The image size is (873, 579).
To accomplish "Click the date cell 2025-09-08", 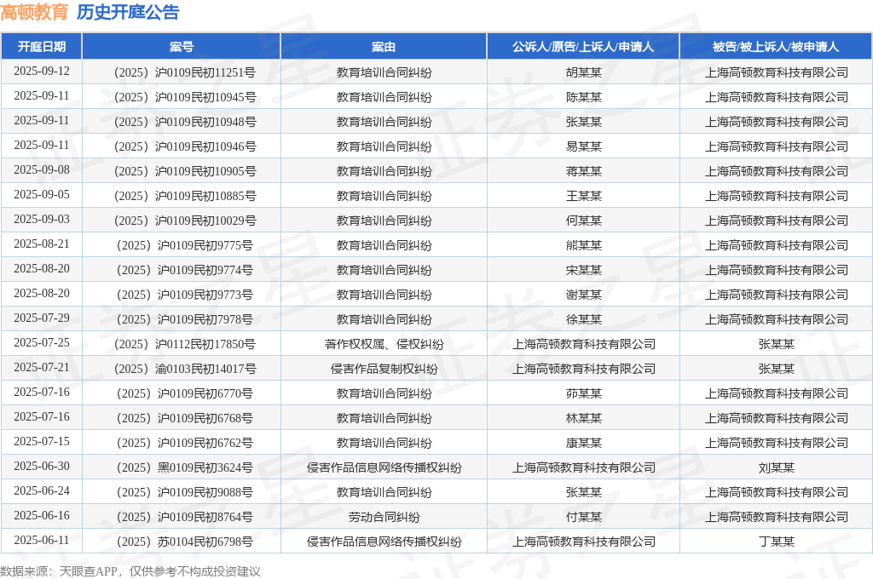I will tap(42, 170).
